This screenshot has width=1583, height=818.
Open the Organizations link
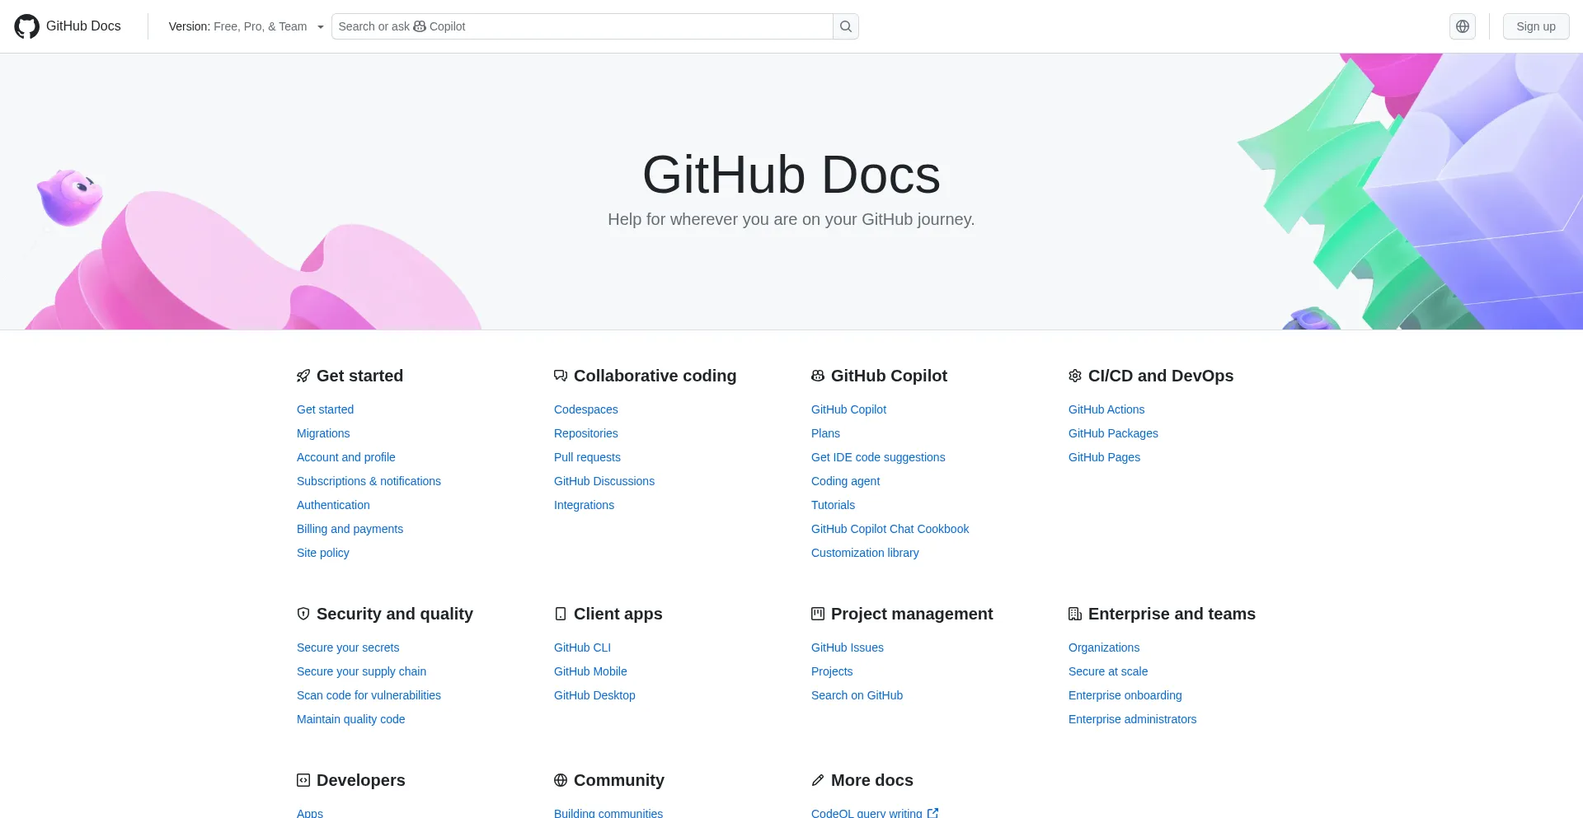(1104, 647)
